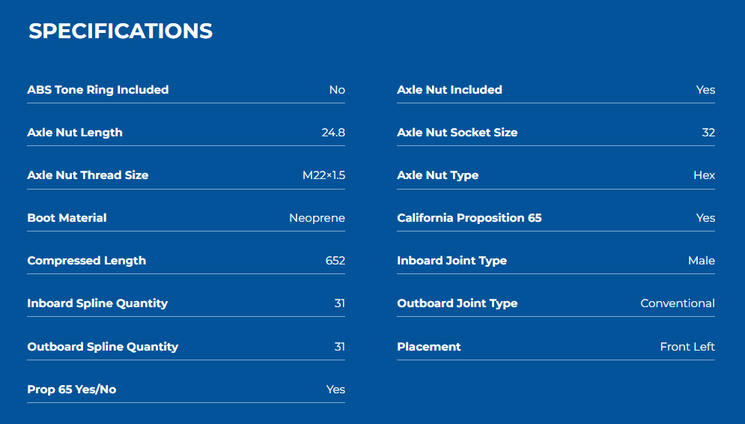
Task: Select the Front Left placement value
Action: (x=687, y=347)
